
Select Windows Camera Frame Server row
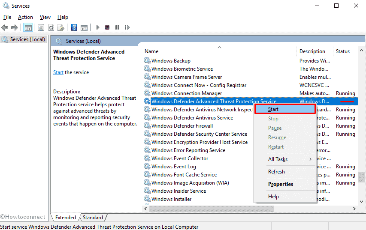tap(250, 77)
